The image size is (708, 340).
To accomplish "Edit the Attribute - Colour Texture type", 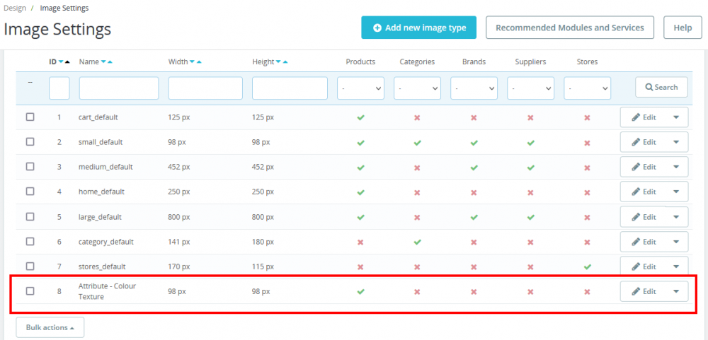I will tap(644, 291).
